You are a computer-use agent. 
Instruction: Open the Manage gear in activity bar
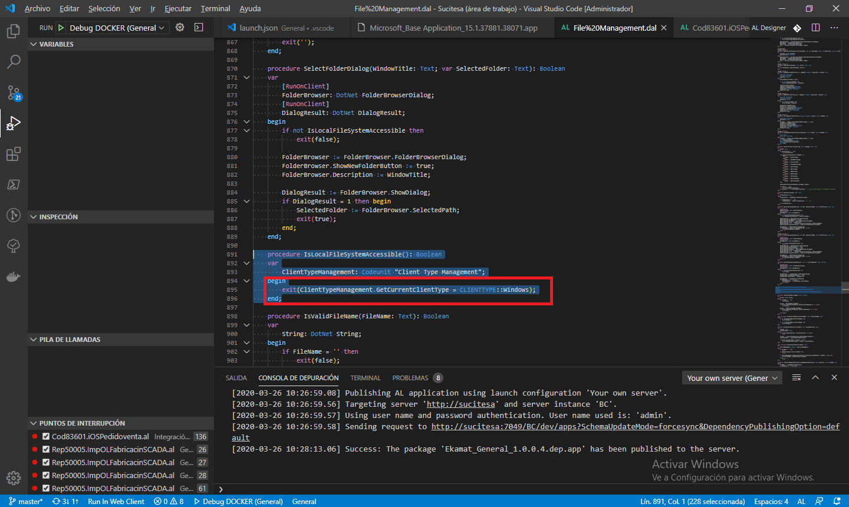pyautogui.click(x=14, y=478)
